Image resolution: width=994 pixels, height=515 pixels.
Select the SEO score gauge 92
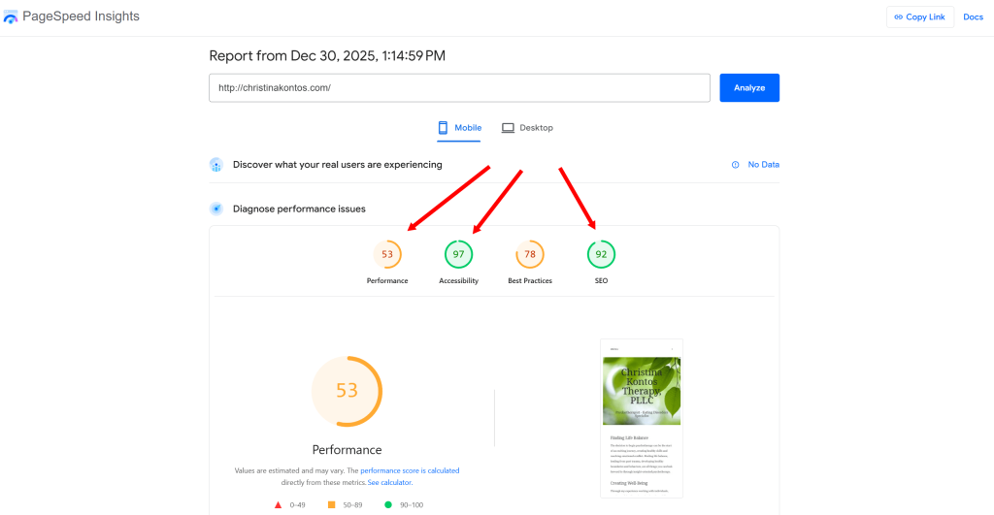pyautogui.click(x=601, y=255)
